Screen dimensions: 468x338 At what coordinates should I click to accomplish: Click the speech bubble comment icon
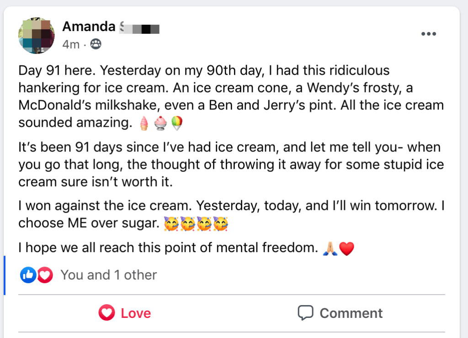tap(305, 313)
